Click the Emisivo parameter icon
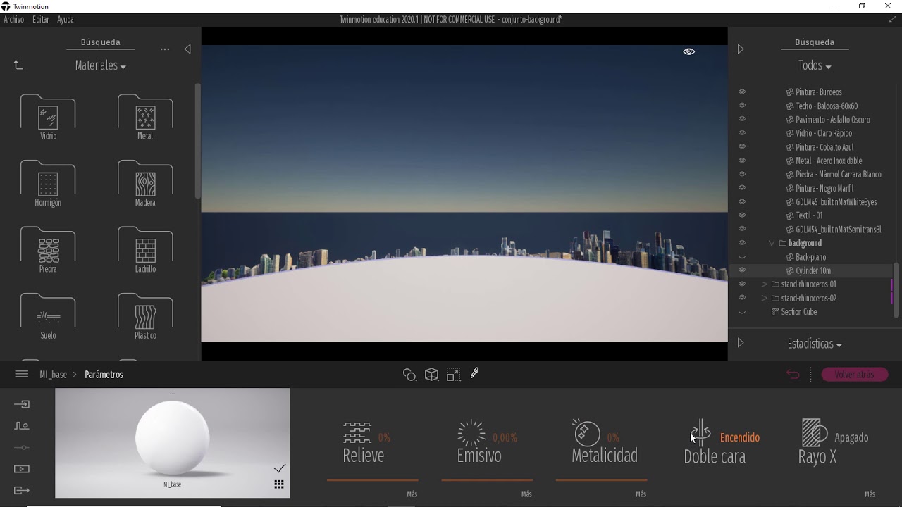Screen dimensions: 902x507 (471, 432)
